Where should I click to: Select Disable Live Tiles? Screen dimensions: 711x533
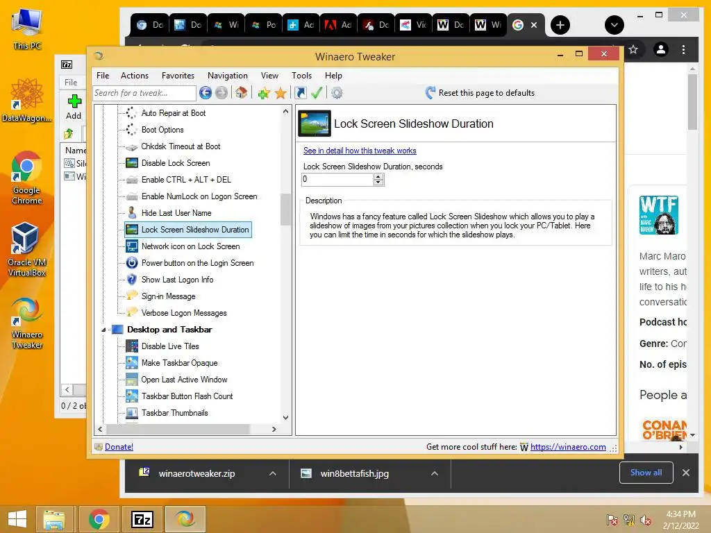tap(170, 346)
